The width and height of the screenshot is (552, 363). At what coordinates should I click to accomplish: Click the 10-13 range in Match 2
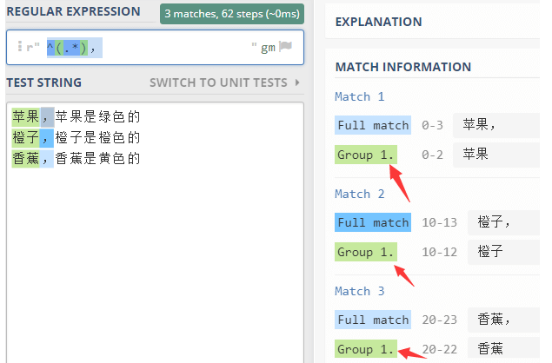439,222
